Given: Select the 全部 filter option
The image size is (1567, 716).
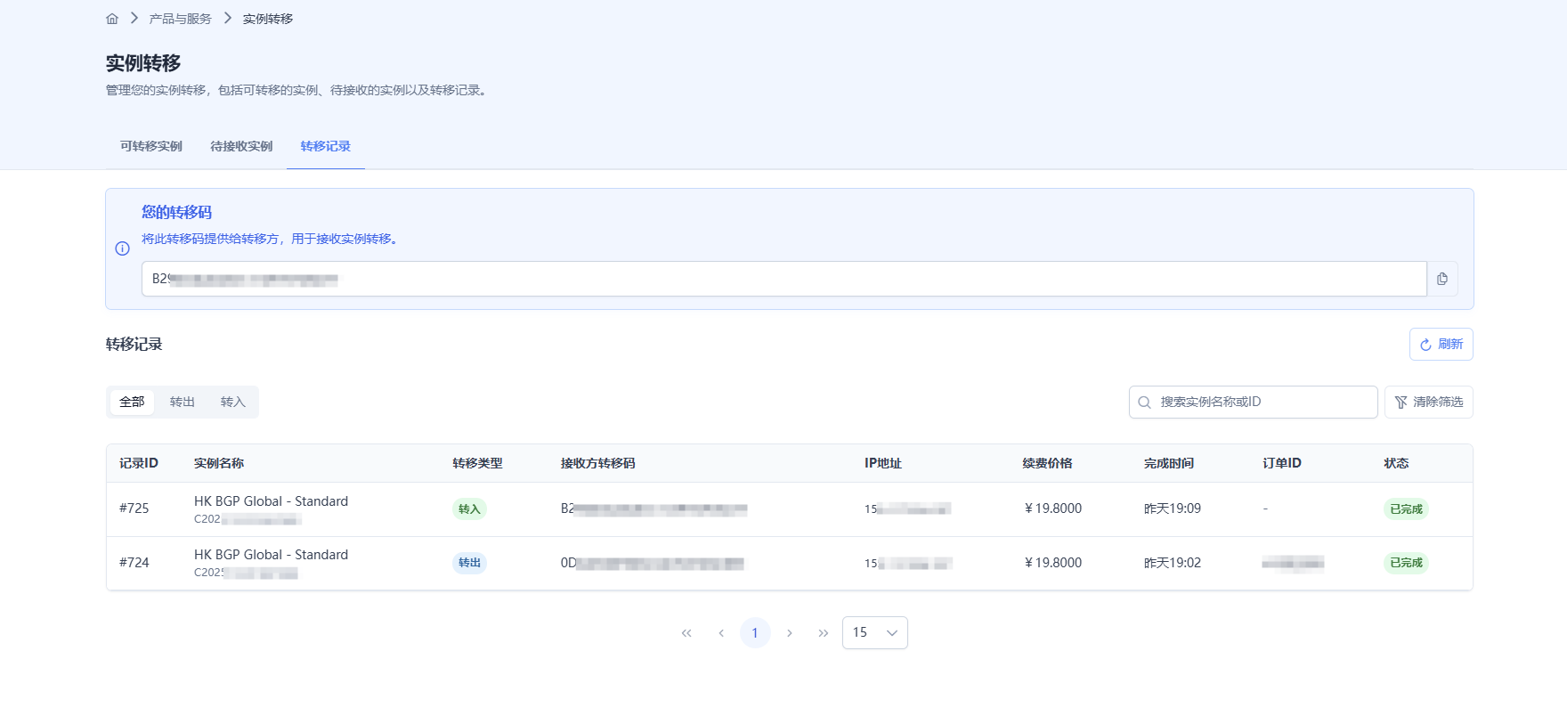Looking at the screenshot, I should point(132,402).
